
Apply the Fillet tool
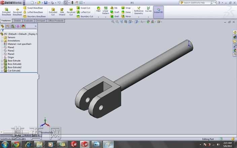98,9
